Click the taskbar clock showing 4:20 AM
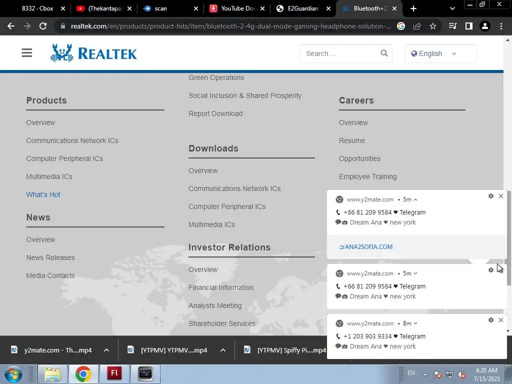This screenshot has width=512, height=384. [486, 374]
